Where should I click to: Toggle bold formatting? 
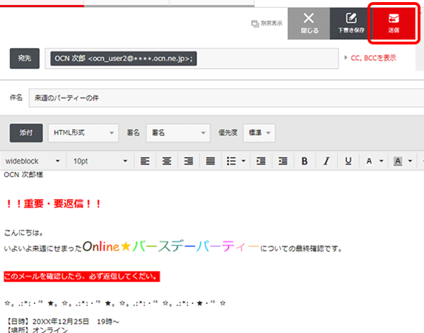coord(305,161)
